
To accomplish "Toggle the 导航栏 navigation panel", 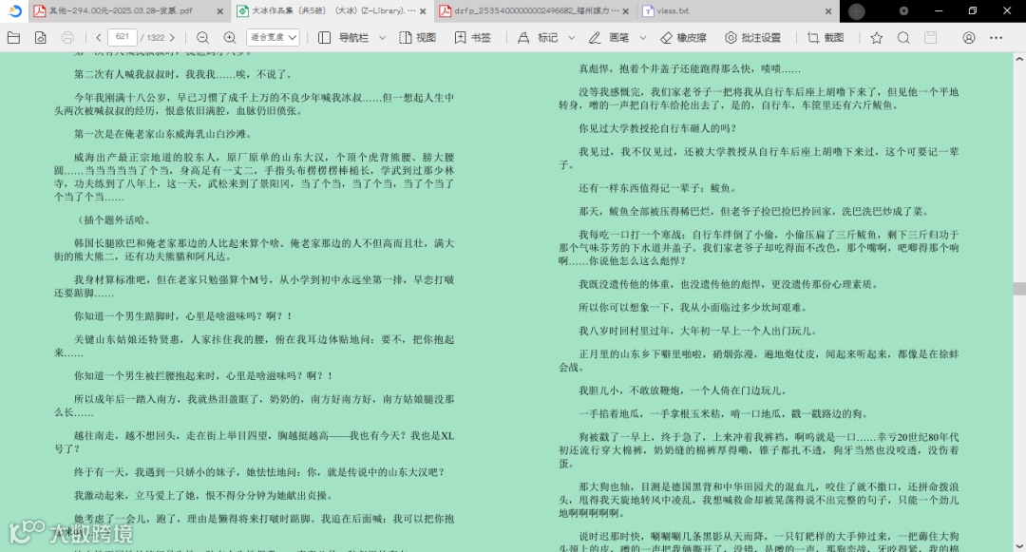I will pyautogui.click(x=346, y=38).
